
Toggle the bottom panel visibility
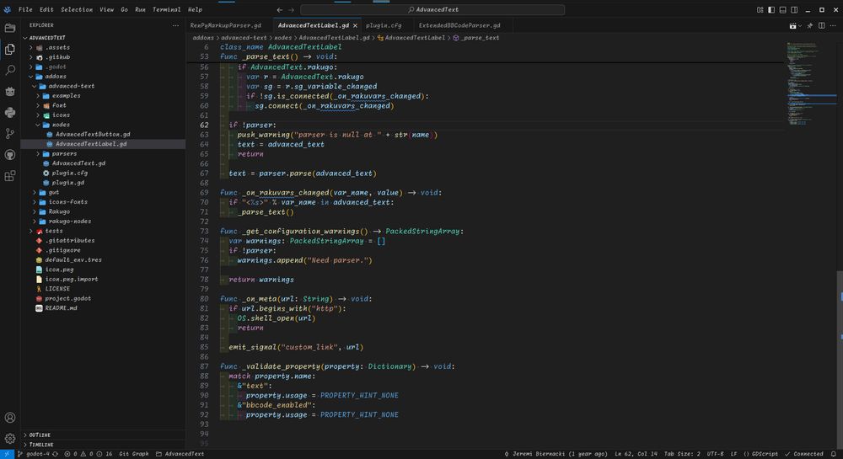click(783, 9)
